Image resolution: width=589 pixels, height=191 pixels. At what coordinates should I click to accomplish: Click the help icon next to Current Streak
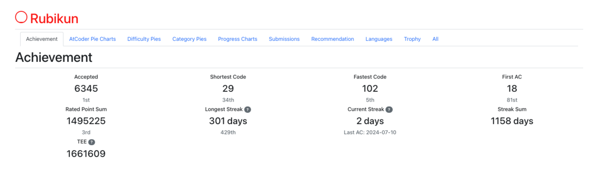point(389,109)
